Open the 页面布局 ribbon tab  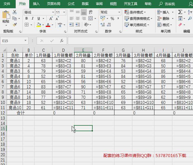click(53, 4)
